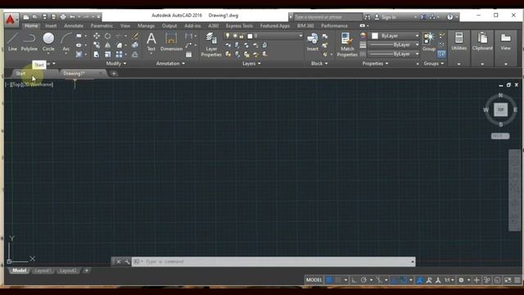Screen dimensions: 524x295
Task: Open the annotation scale 1:1 dropdown
Action: click(449, 280)
